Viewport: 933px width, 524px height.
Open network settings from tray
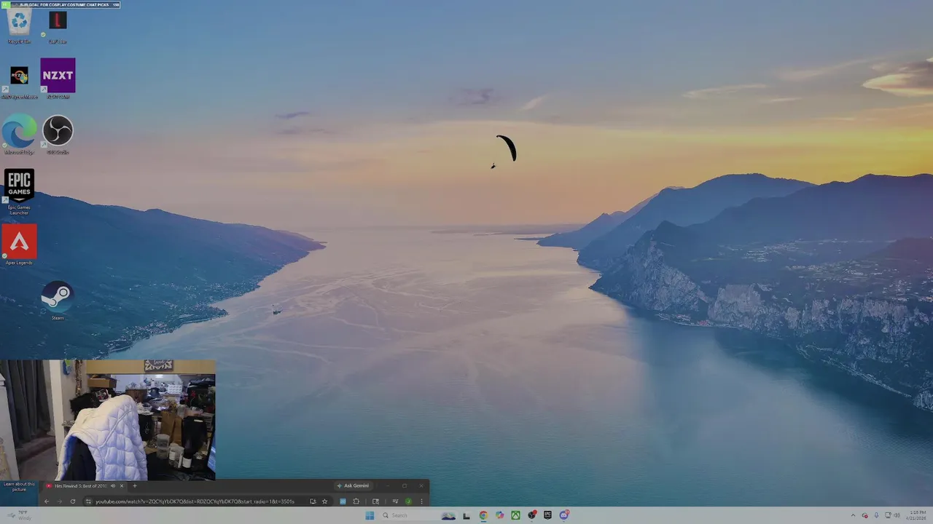click(888, 515)
